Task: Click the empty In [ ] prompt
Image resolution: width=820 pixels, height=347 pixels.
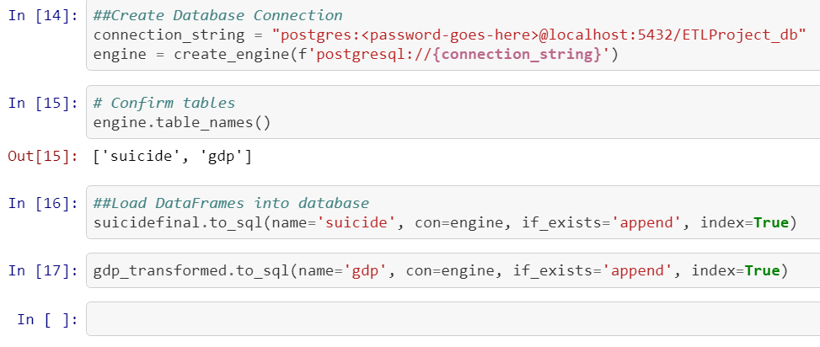Action: [x=47, y=319]
